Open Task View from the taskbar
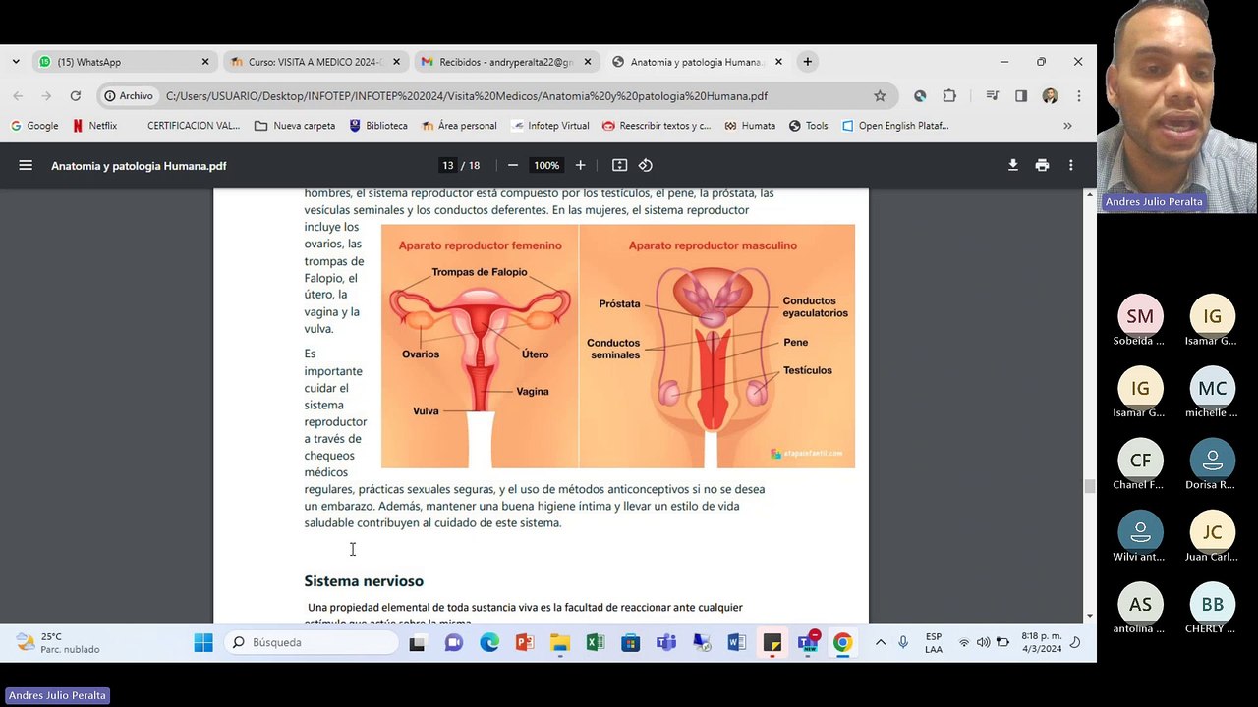 [418, 643]
